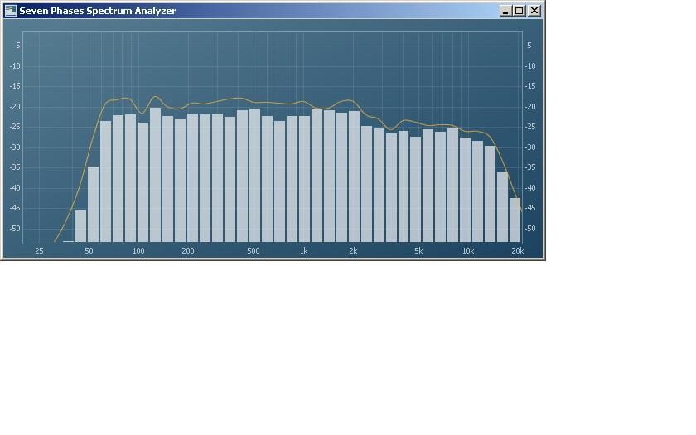Viewport: 696px width, 435px height.
Task: Click the left -50 dB scale label
Action: (16, 229)
